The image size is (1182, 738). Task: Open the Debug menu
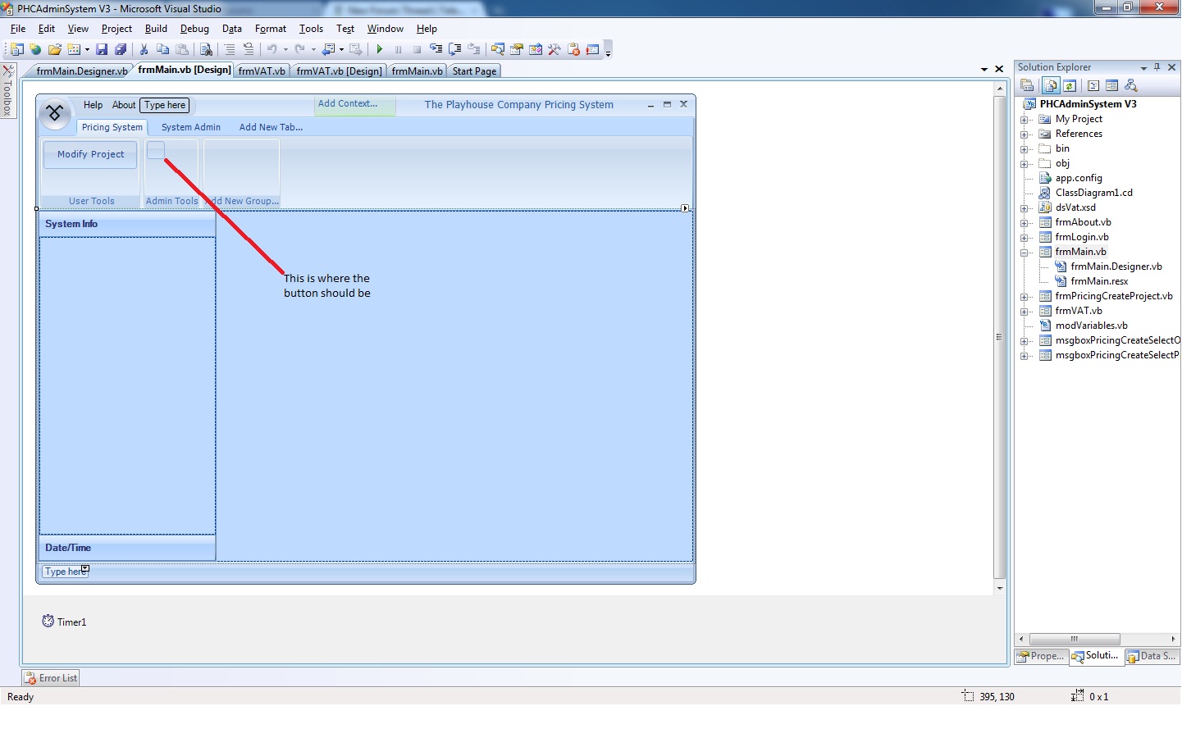coord(194,29)
